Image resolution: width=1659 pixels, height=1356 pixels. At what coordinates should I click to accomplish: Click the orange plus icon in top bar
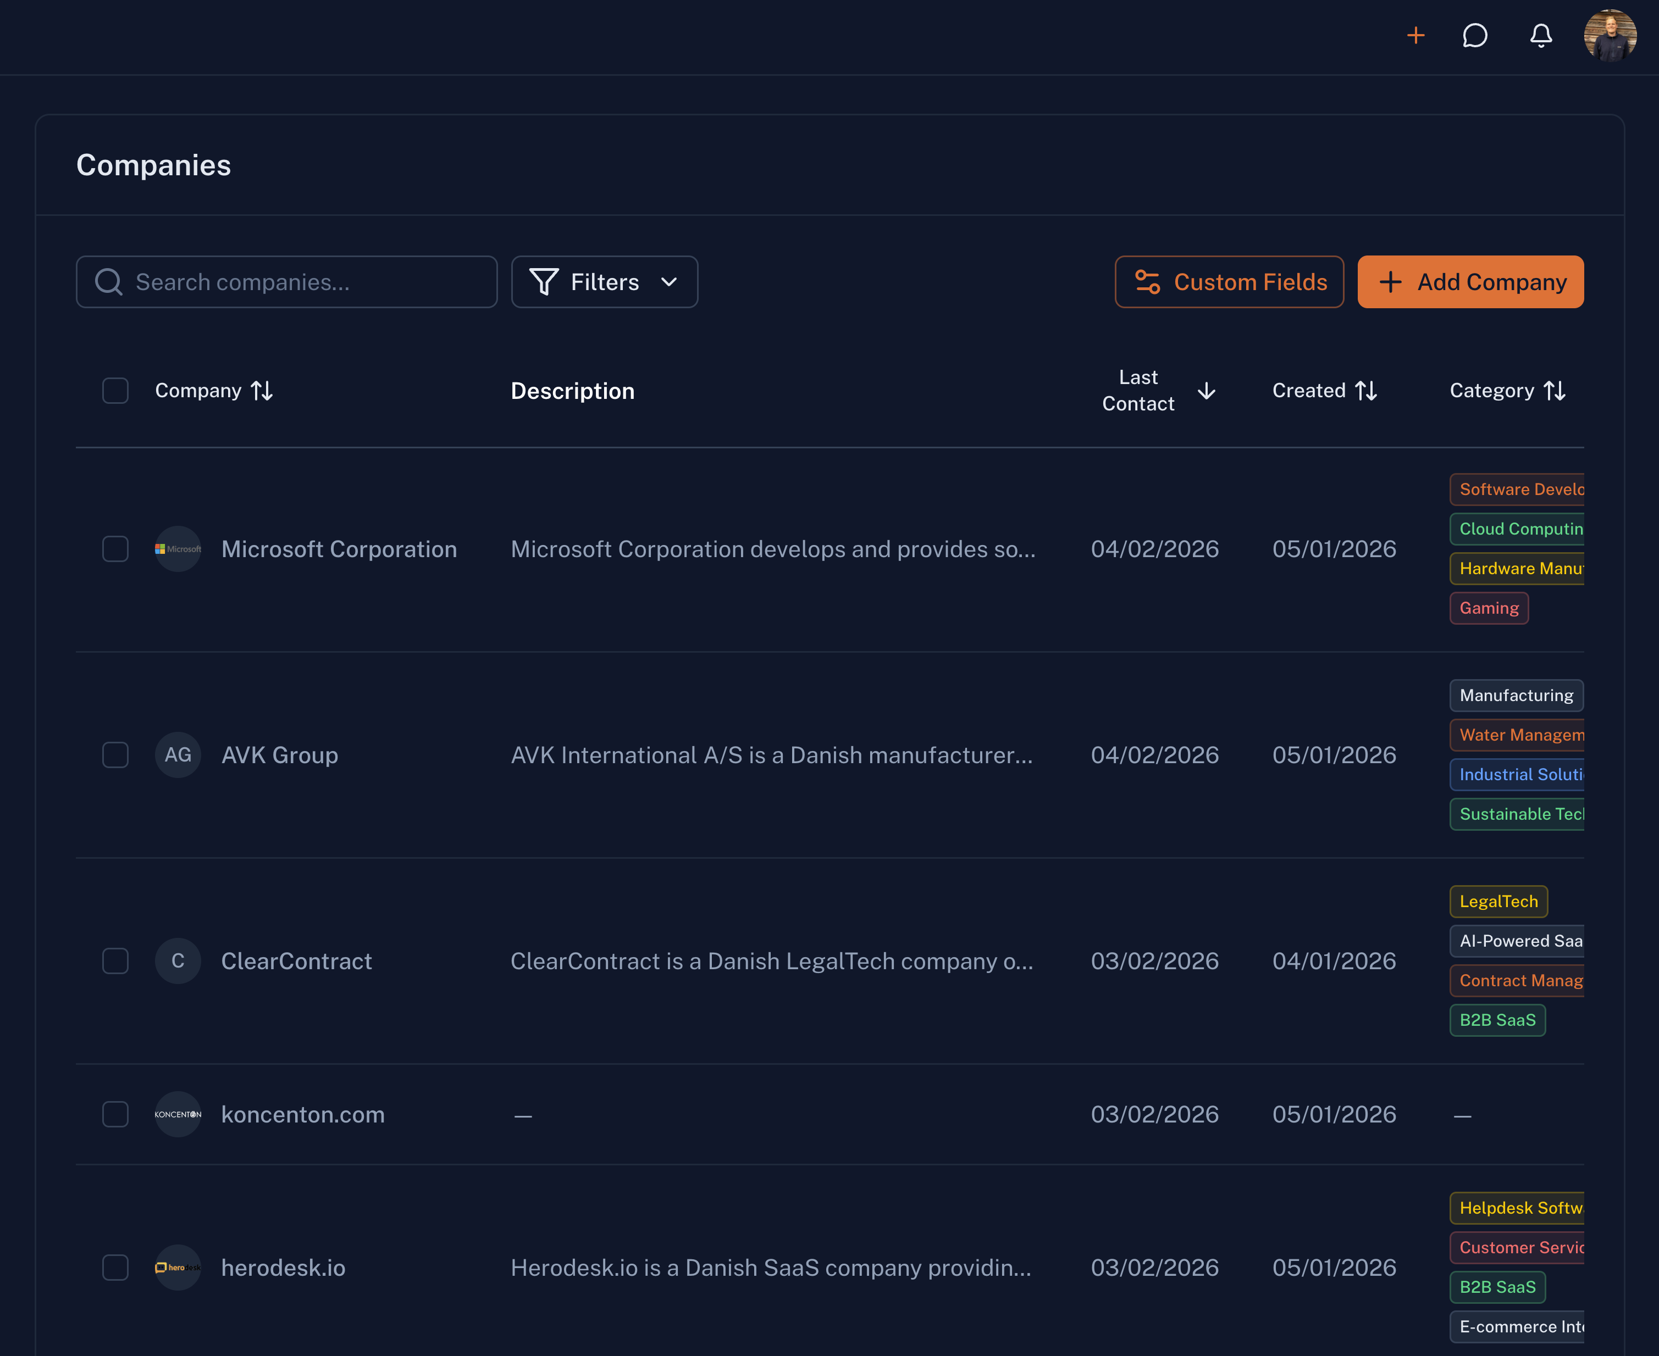[x=1415, y=36]
